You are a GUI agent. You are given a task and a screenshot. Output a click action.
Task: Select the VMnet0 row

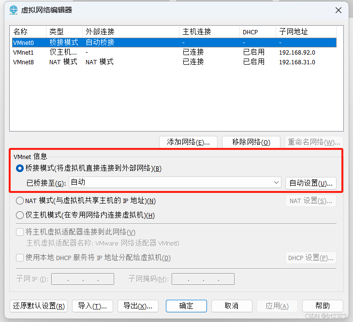pyautogui.click(x=174, y=43)
